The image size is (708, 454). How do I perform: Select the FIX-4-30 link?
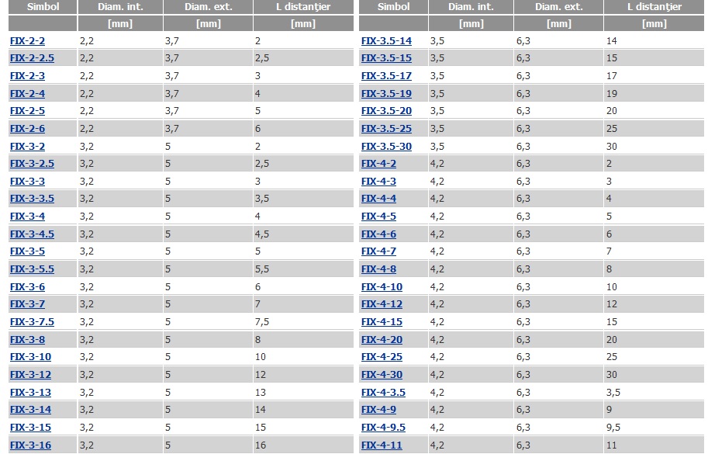(382, 375)
